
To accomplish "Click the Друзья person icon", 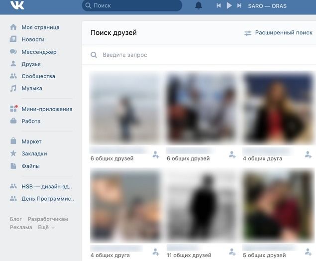I will tap(13, 64).
